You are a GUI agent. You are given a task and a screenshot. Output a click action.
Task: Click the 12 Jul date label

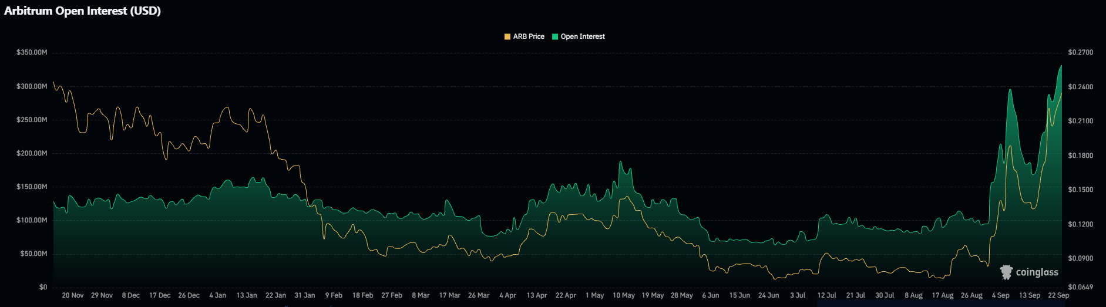coord(827,295)
